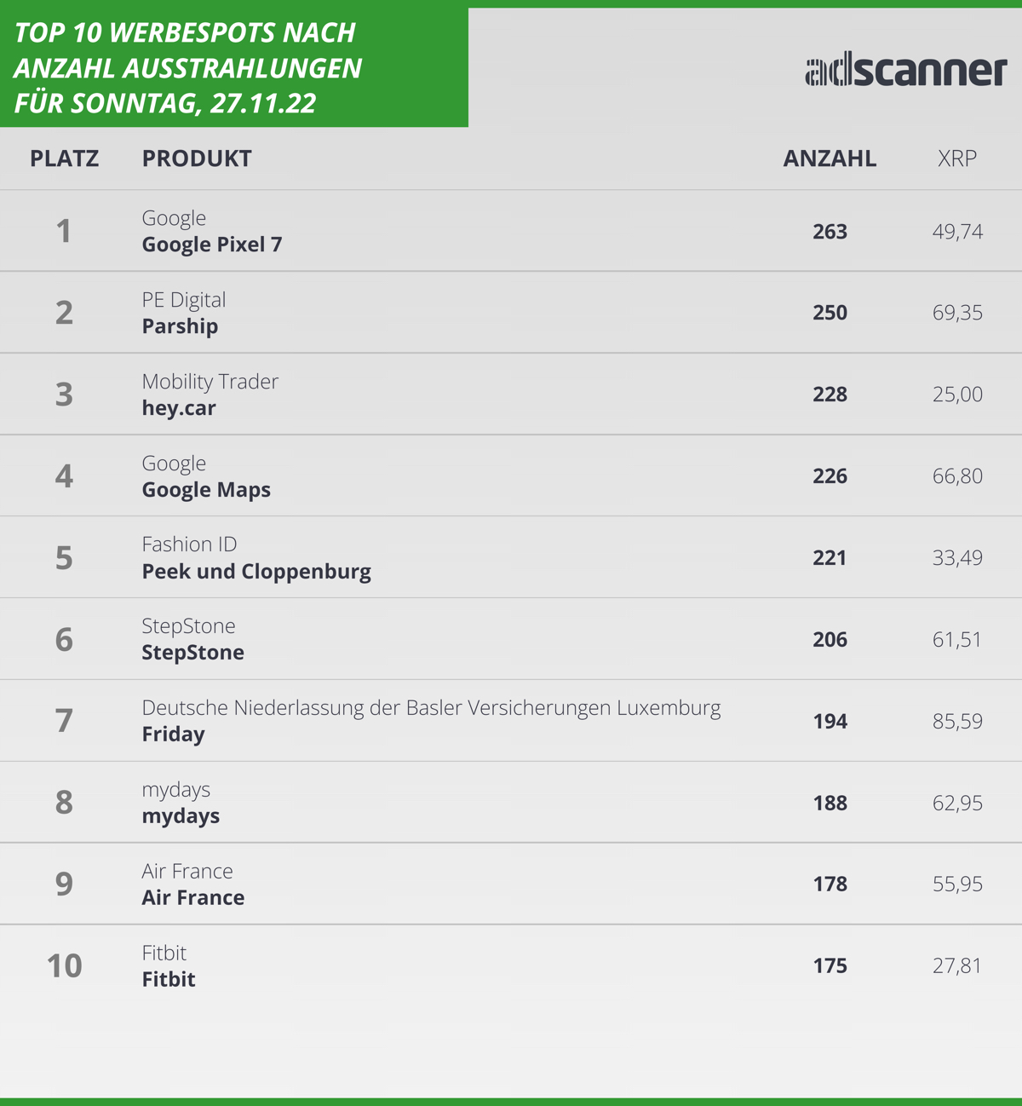The image size is (1022, 1106).
Task: Click the Parship product name
Action: click(x=180, y=326)
